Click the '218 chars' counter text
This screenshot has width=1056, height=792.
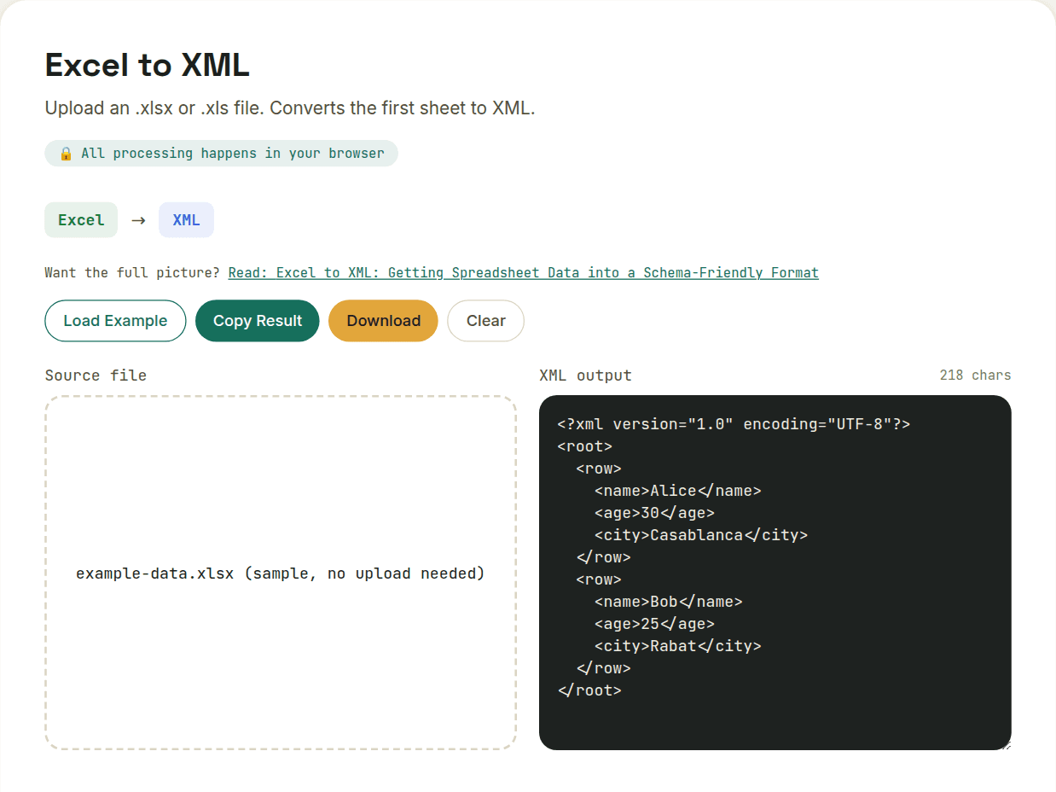(x=975, y=376)
